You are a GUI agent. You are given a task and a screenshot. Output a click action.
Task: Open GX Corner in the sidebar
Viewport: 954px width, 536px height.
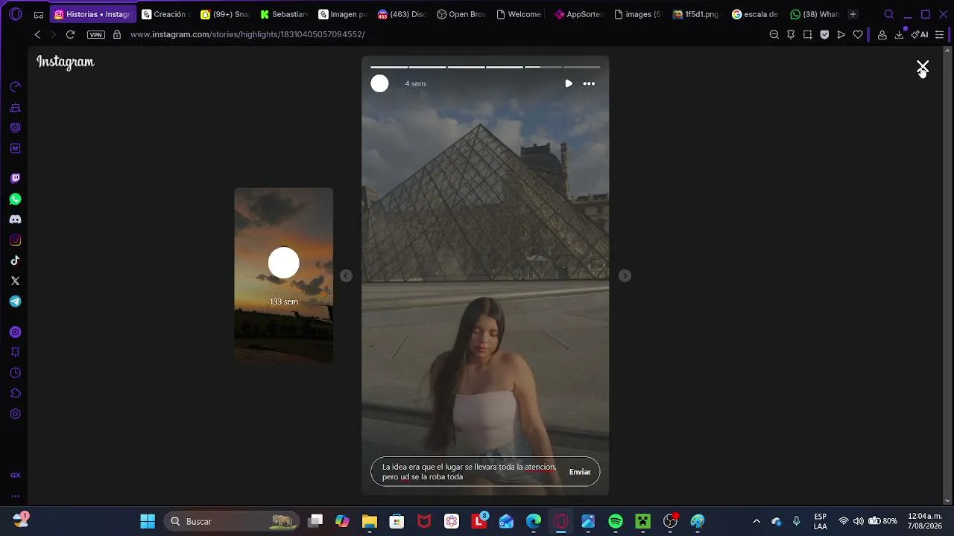[x=15, y=475]
